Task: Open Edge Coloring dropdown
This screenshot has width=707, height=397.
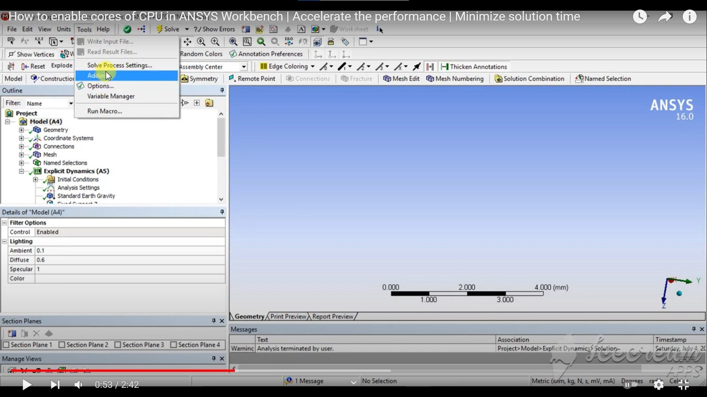Action: [x=313, y=67]
